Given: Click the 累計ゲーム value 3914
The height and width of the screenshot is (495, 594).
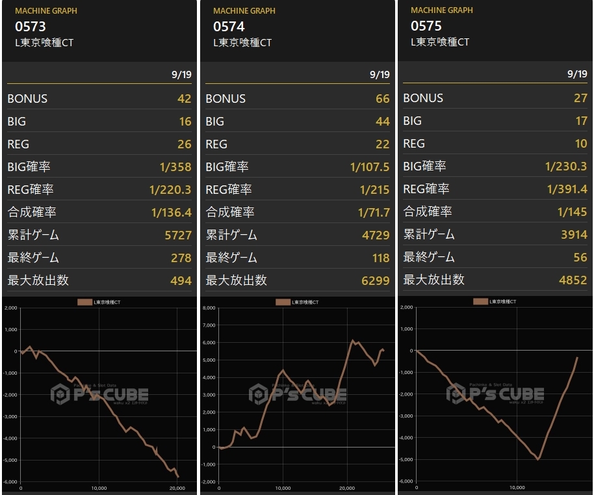Looking at the screenshot, I should [x=574, y=234].
